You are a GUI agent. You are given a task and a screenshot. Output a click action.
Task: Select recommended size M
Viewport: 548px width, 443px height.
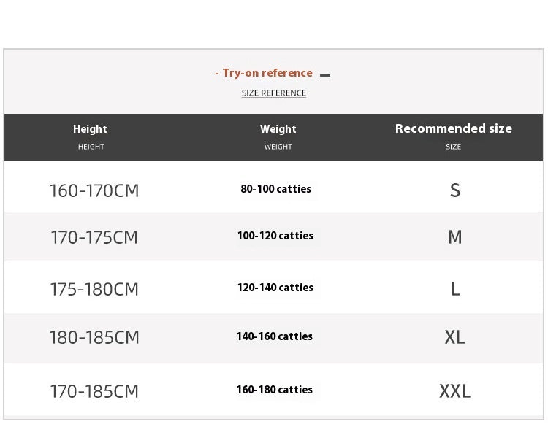(455, 237)
